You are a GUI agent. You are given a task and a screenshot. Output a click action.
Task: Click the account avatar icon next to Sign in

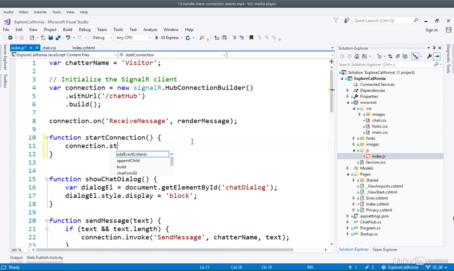(x=449, y=30)
